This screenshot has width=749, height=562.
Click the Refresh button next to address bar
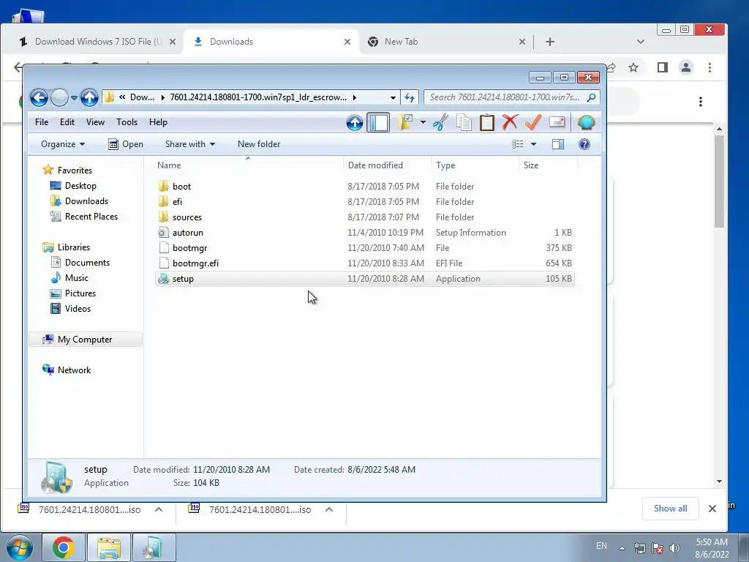(x=410, y=97)
